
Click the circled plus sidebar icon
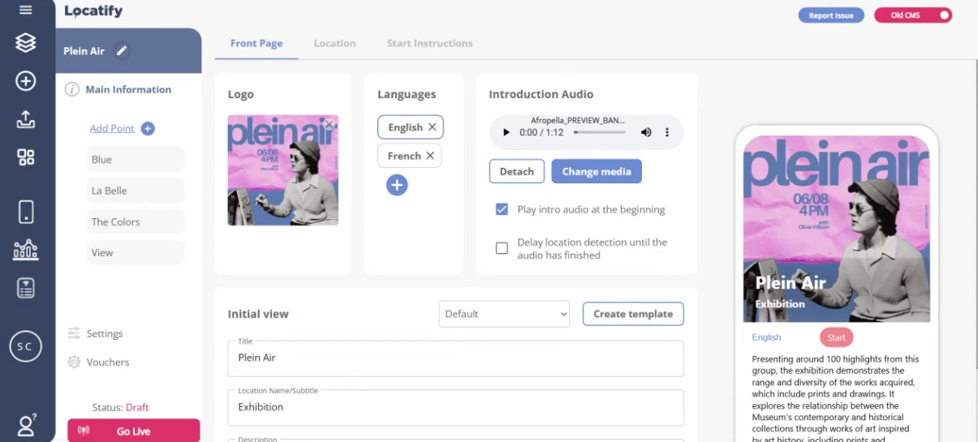click(26, 81)
